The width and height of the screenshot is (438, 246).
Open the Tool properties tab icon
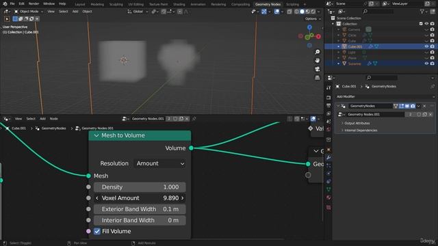(x=328, y=87)
